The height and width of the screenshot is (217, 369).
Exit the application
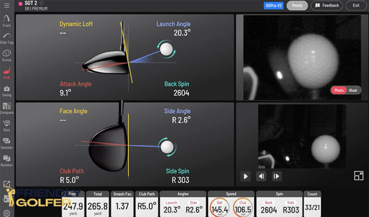[356, 5]
